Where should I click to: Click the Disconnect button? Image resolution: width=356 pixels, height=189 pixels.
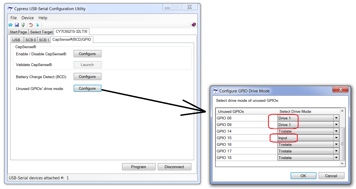tap(174, 167)
